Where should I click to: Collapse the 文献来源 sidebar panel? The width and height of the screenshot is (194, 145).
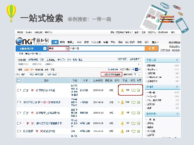177,60
